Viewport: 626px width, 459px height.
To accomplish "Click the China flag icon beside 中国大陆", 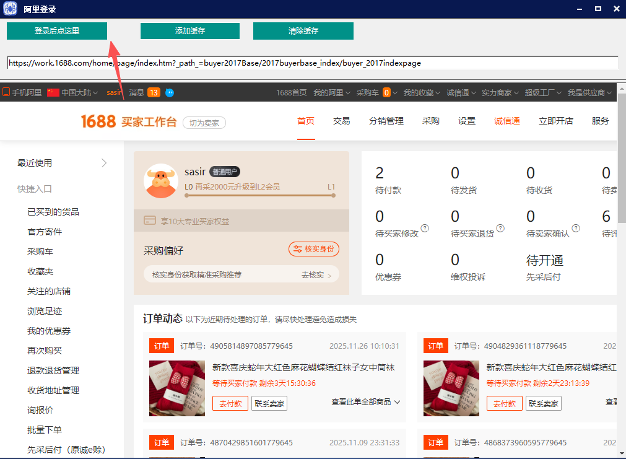I will click(x=52, y=92).
